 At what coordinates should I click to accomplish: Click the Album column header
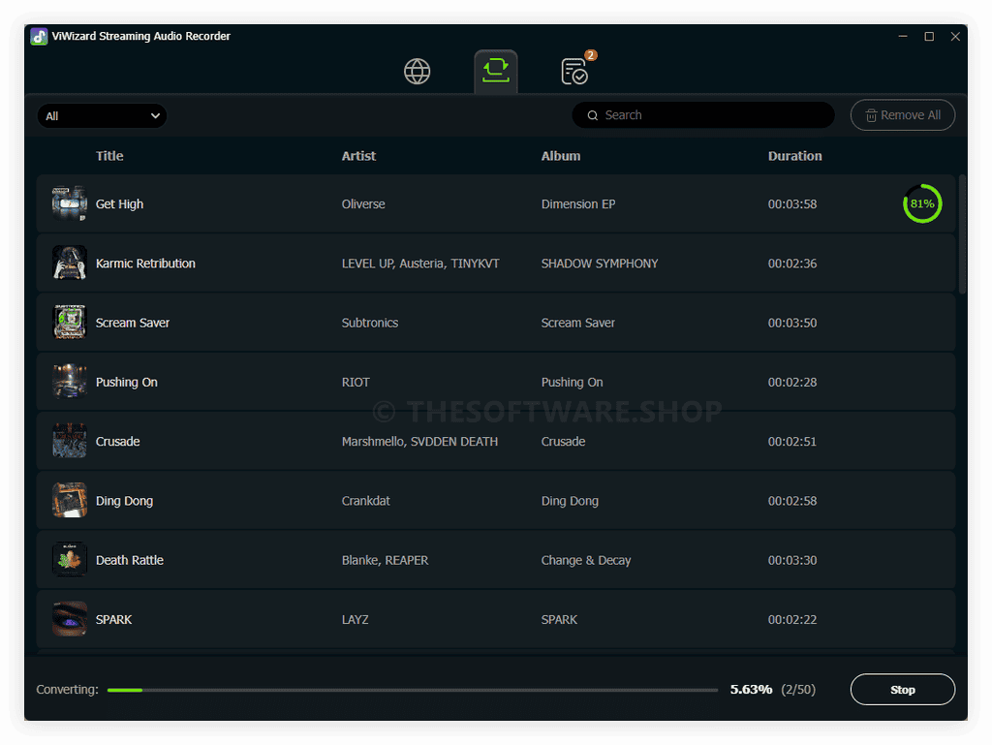pyautogui.click(x=561, y=156)
